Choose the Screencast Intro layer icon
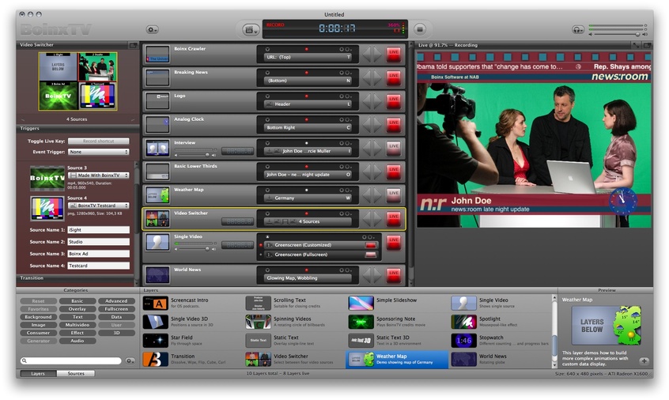Viewport: 669px width, 400px height. coord(155,303)
